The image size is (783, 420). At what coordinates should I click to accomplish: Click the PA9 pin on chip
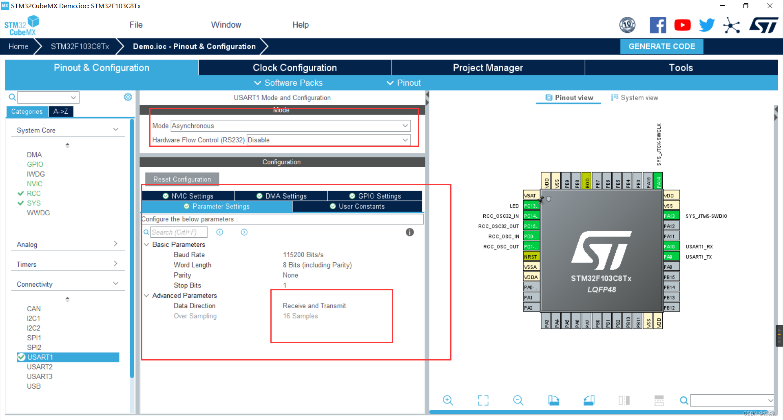pyautogui.click(x=671, y=256)
